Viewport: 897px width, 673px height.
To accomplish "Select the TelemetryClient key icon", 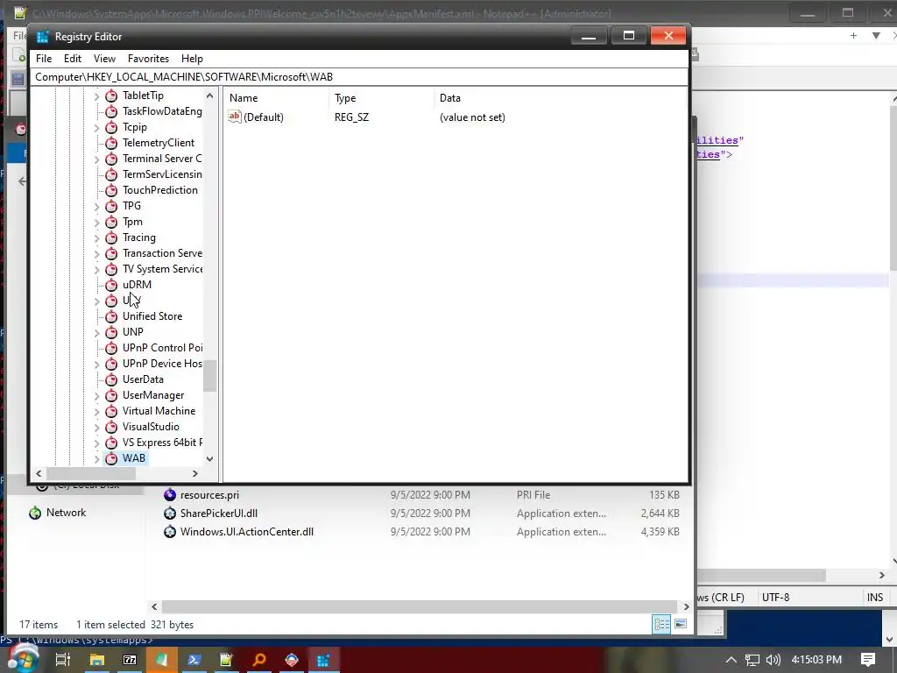I will 111,143.
